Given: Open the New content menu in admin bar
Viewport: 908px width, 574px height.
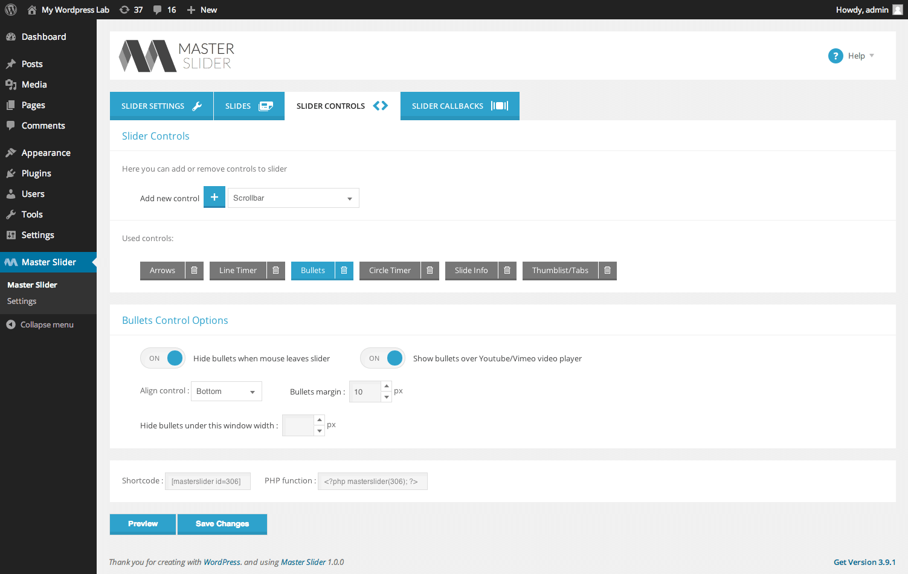Looking at the screenshot, I should 202,10.
